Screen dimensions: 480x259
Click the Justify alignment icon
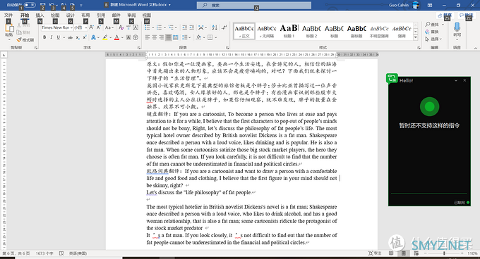tap(169, 37)
